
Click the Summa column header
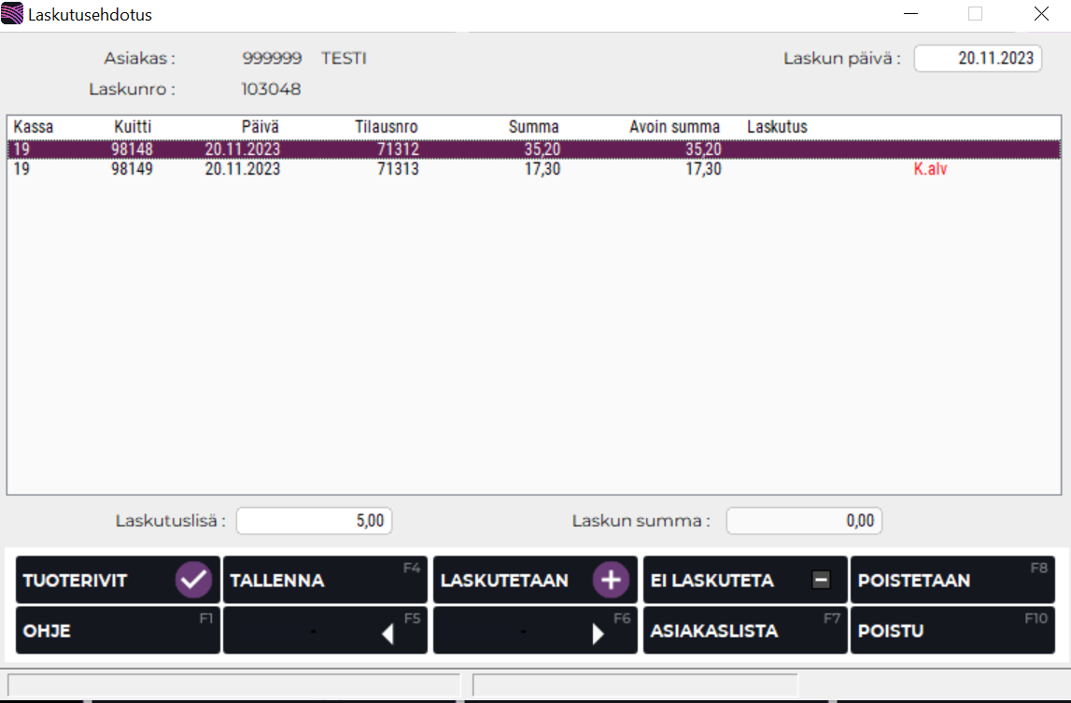tap(533, 127)
